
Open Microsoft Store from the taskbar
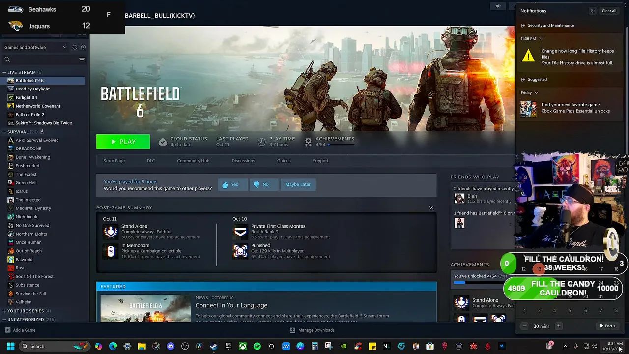(x=430, y=346)
